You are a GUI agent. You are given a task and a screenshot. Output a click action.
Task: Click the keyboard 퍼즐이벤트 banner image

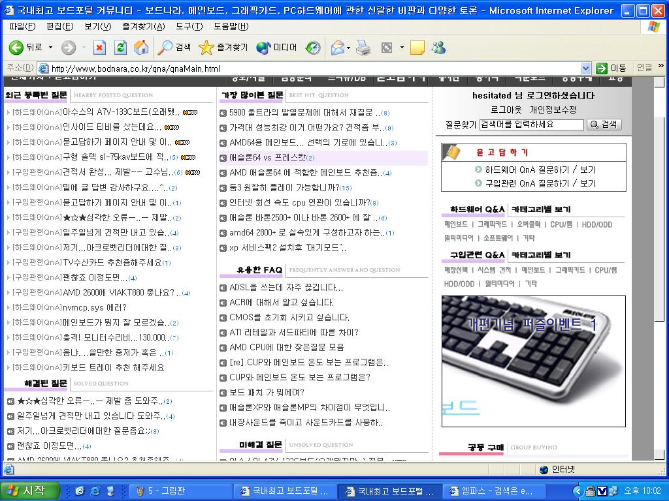[x=533, y=361]
